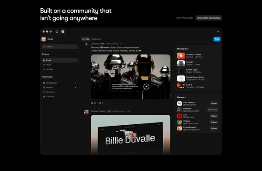Open Kinetic Type plugin thumbnail
Viewport: 262px width, 171px height.
(x=181, y=71)
